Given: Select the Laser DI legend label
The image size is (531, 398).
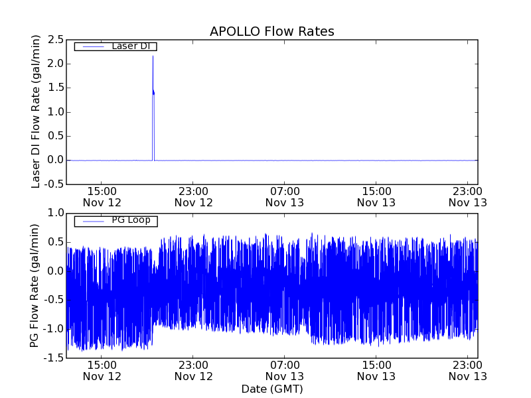Looking at the screenshot, I should tap(131, 46).
